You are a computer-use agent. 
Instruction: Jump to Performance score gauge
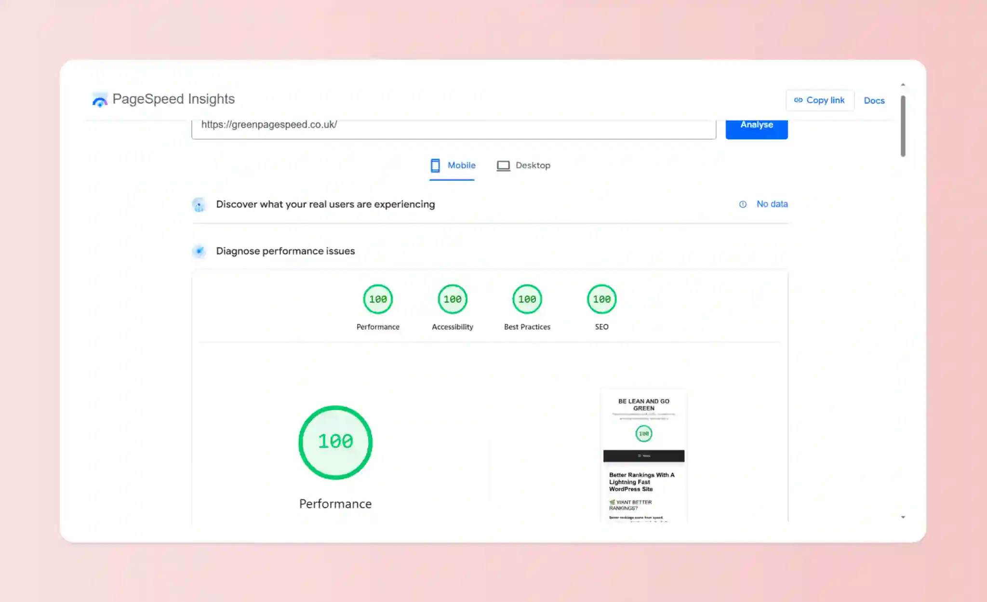[378, 299]
